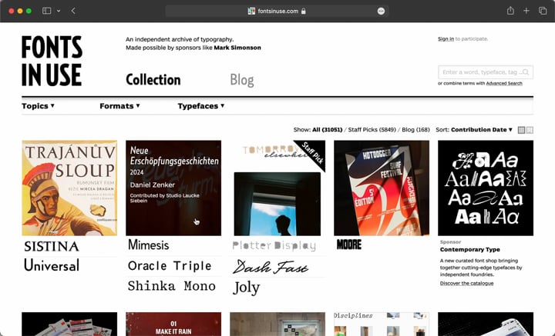Expand the Formats dropdown
This screenshot has width=555, height=336.
tap(119, 106)
